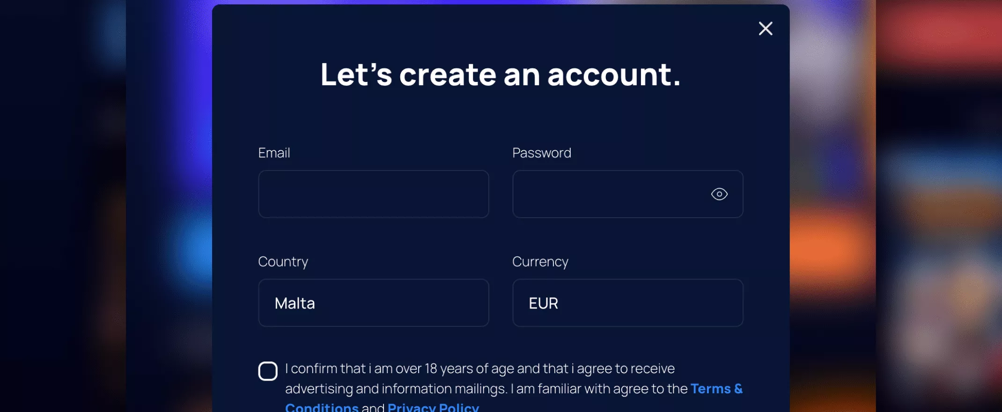Screen dimensions: 1002x412
Task: Click the Password field label
Action: click(x=542, y=153)
